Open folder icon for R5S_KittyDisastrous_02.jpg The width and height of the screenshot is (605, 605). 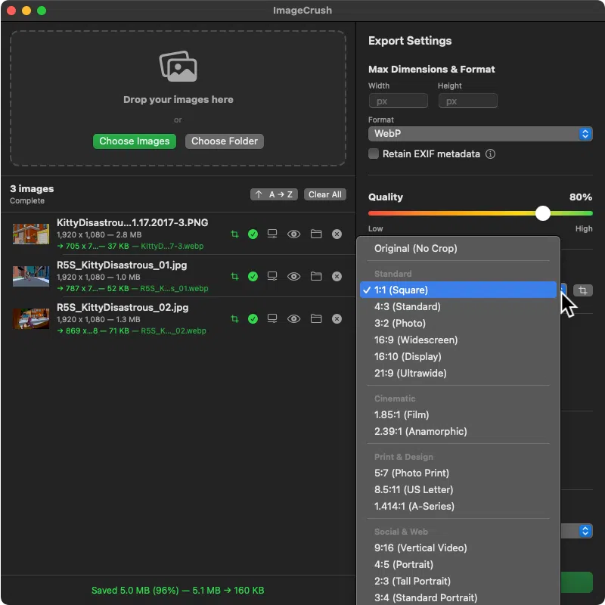click(x=316, y=318)
